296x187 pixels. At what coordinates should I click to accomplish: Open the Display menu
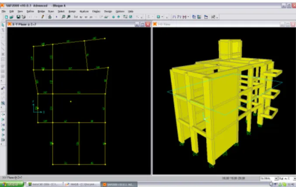pyautogui.click(x=96, y=11)
